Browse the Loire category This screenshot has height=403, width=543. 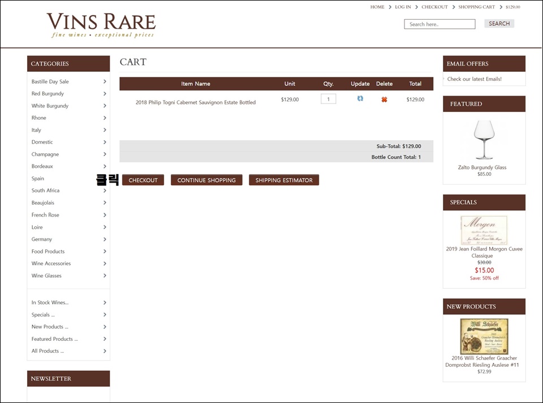(x=37, y=227)
